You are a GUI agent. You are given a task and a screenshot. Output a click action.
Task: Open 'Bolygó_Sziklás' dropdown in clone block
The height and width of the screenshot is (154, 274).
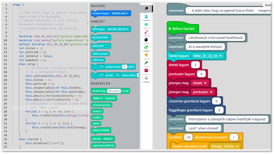pyautogui.click(x=225, y=146)
